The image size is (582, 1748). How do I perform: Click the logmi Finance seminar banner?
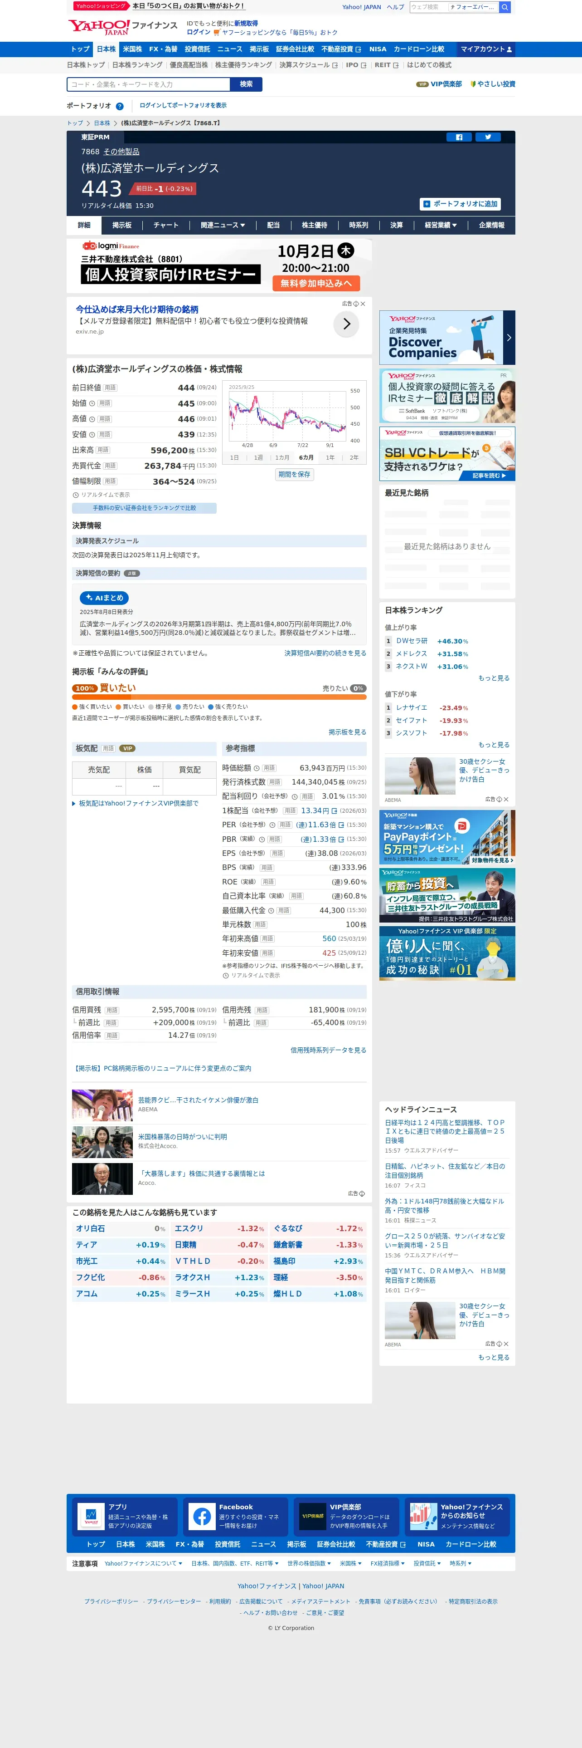click(x=219, y=266)
